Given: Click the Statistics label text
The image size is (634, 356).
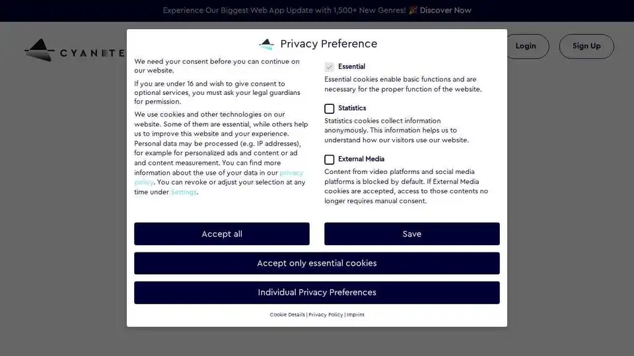Looking at the screenshot, I should 352,108.
